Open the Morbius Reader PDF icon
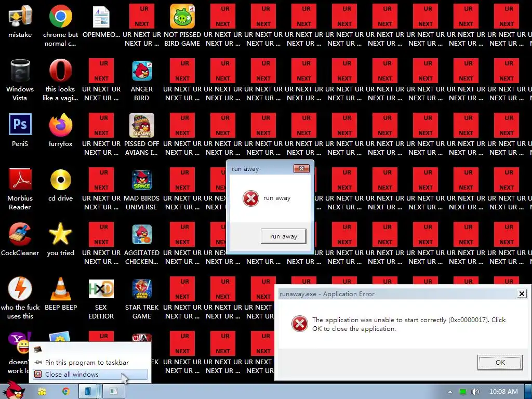 [20, 179]
